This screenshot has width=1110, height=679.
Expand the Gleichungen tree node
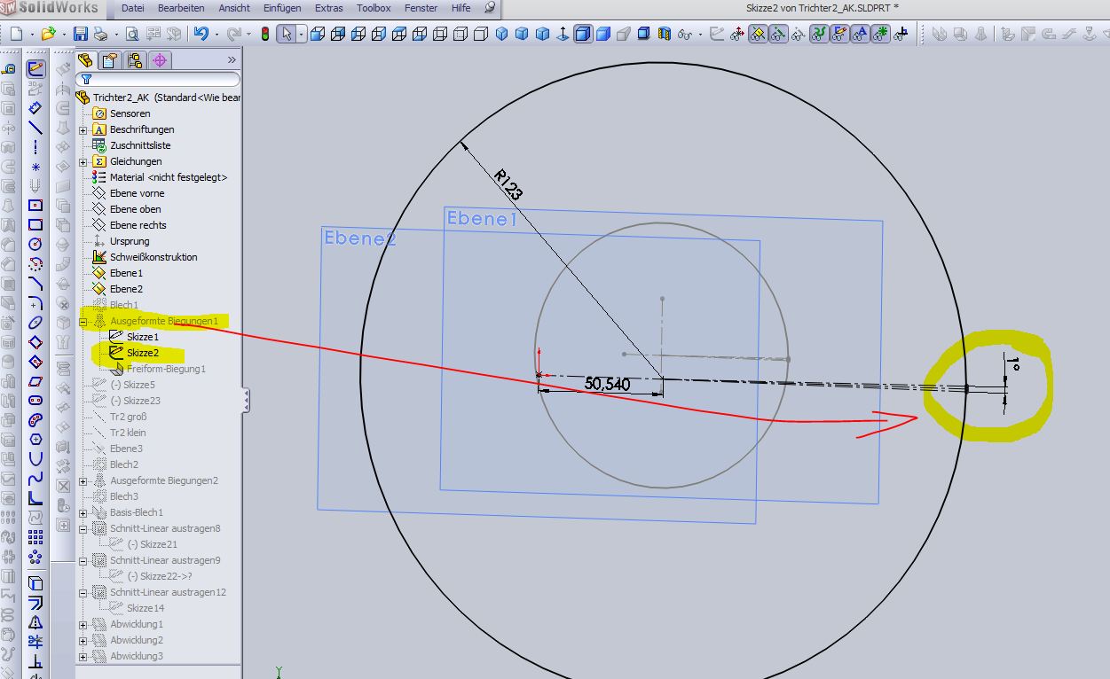pos(83,161)
